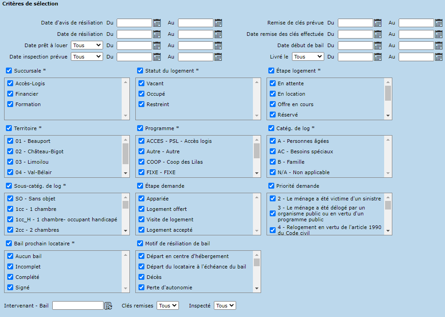The height and width of the screenshot is (317, 445).
Task: Open calendar for Remise de clés prévue Du
Action: pyautogui.click(x=378, y=23)
